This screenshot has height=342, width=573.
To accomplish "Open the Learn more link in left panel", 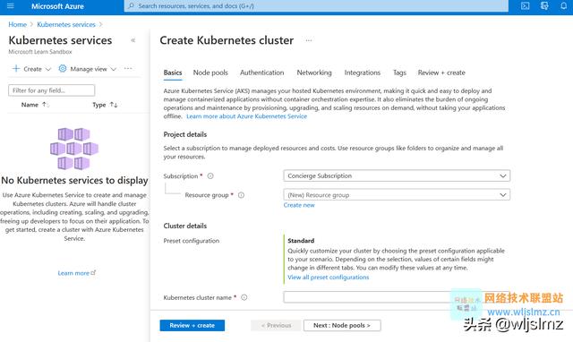I will point(76,273).
